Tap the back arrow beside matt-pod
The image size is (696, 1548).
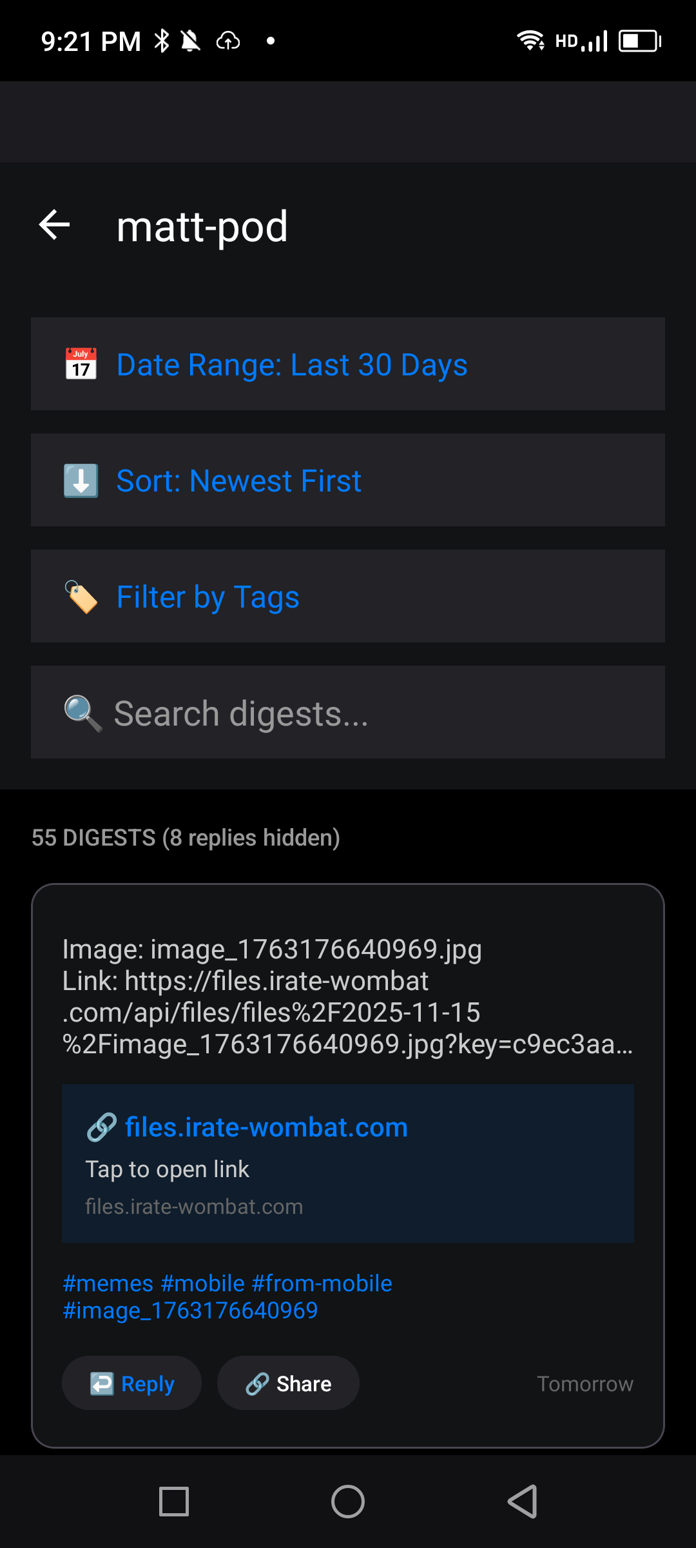(x=55, y=225)
